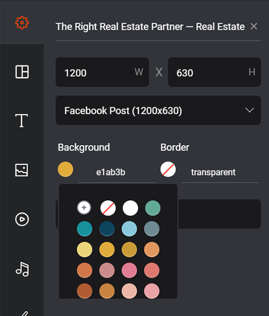Pick the mustard ochre swatch

pos(130,249)
